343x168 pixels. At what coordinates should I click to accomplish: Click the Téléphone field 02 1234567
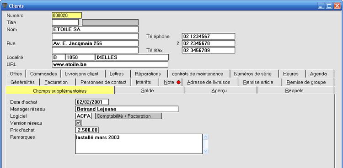(208, 36)
